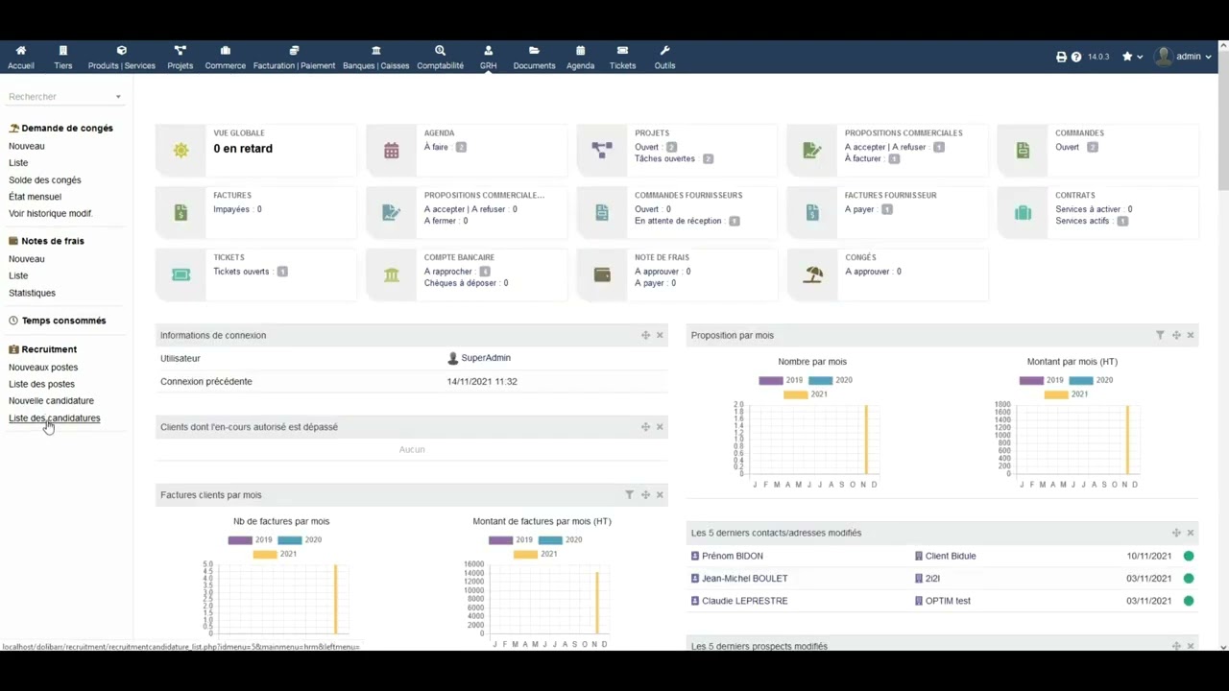Viewport: 1229px width, 691px height.
Task: Open the OPTIM test company link
Action: coord(948,602)
